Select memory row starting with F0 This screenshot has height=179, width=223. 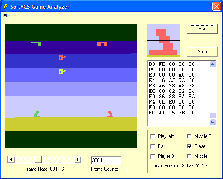point(172,97)
